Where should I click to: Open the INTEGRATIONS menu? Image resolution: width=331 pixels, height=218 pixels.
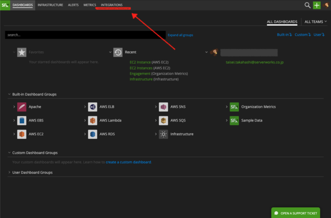pyautogui.click(x=112, y=5)
